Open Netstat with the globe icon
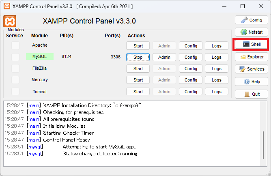Image resolution: width=271 pixels, height=176 pixels. tap(252, 32)
